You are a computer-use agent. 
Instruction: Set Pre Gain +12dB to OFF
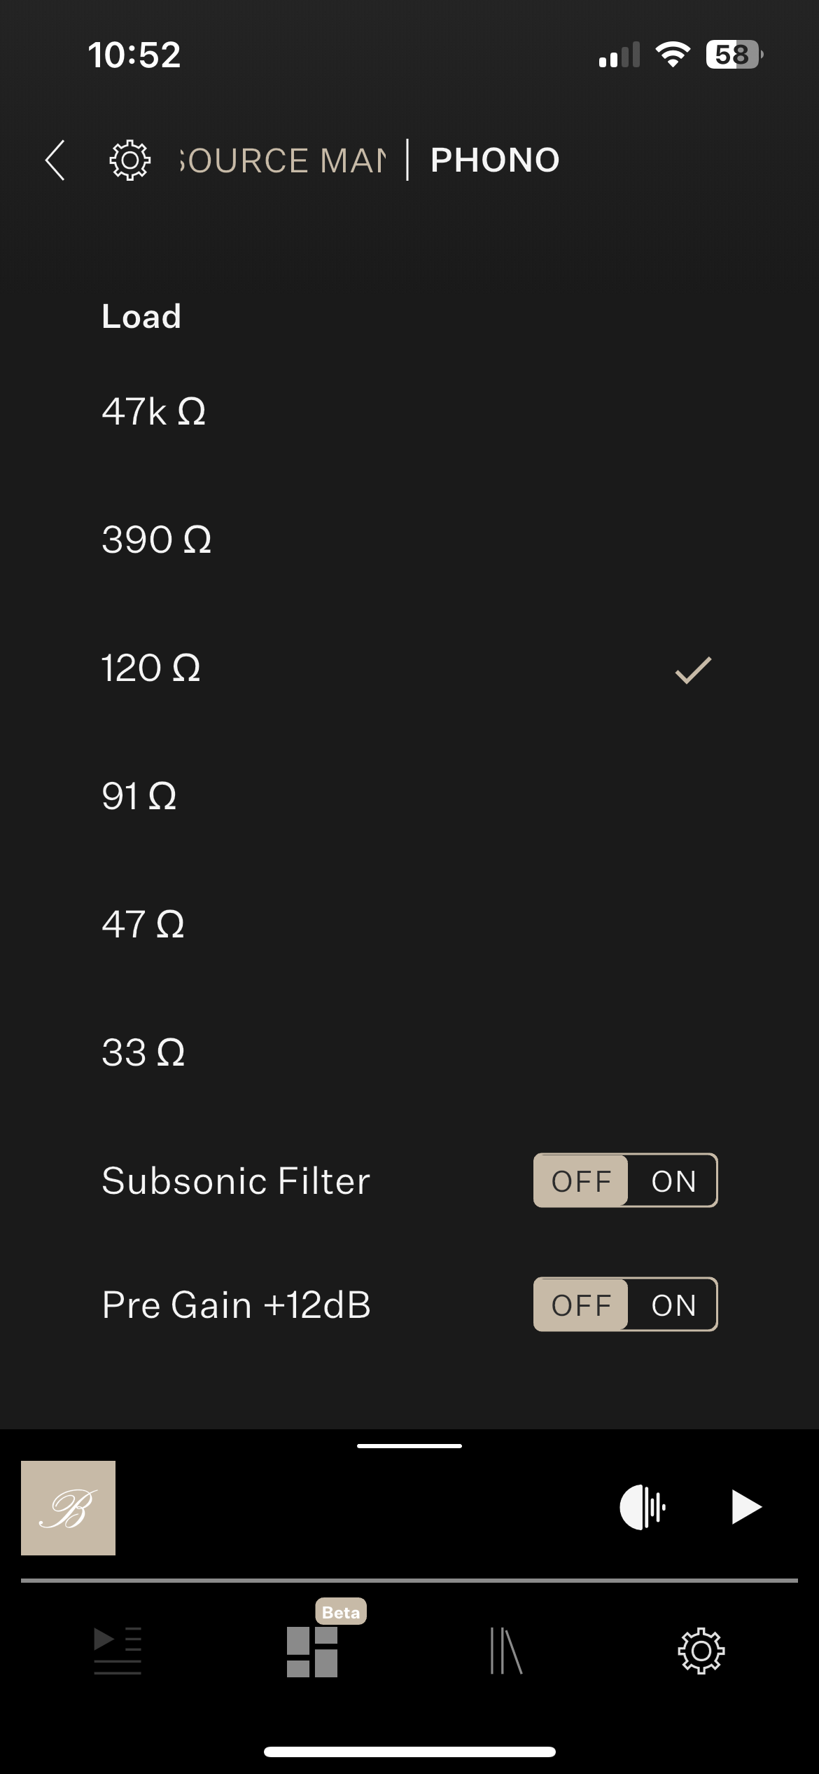(x=581, y=1305)
